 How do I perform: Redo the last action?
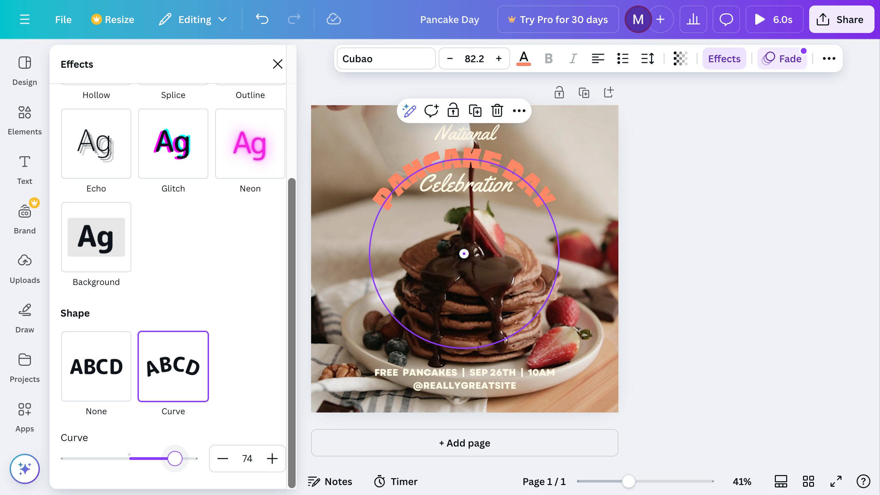(294, 20)
